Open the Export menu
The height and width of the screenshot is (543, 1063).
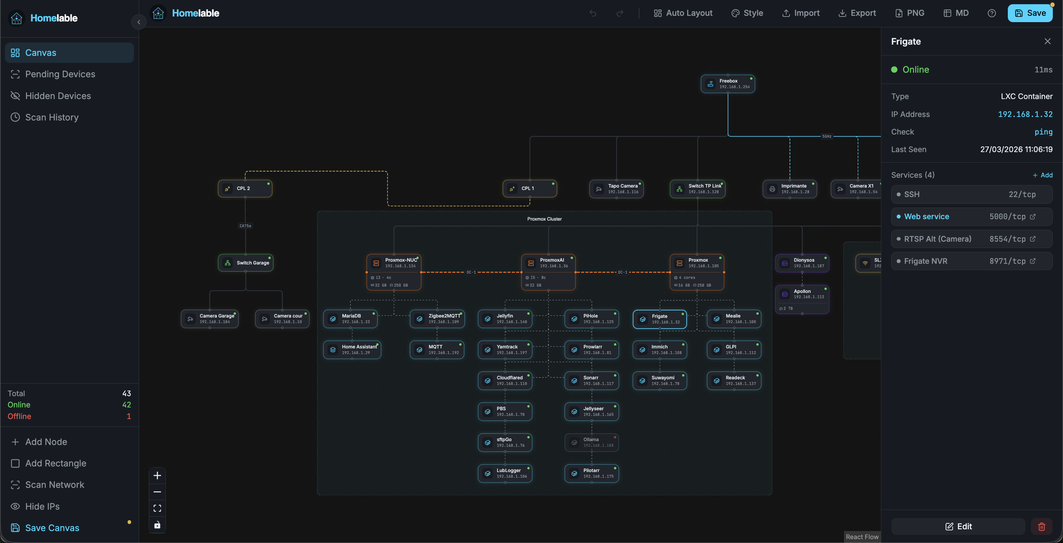tap(857, 13)
